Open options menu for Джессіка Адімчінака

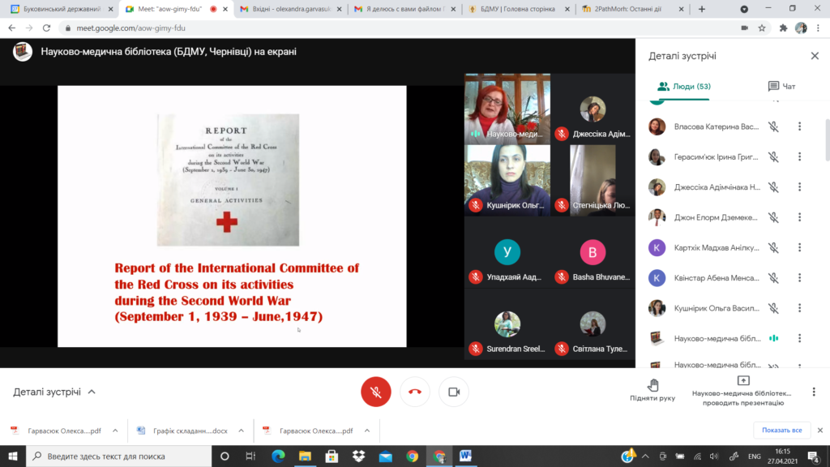click(x=800, y=187)
